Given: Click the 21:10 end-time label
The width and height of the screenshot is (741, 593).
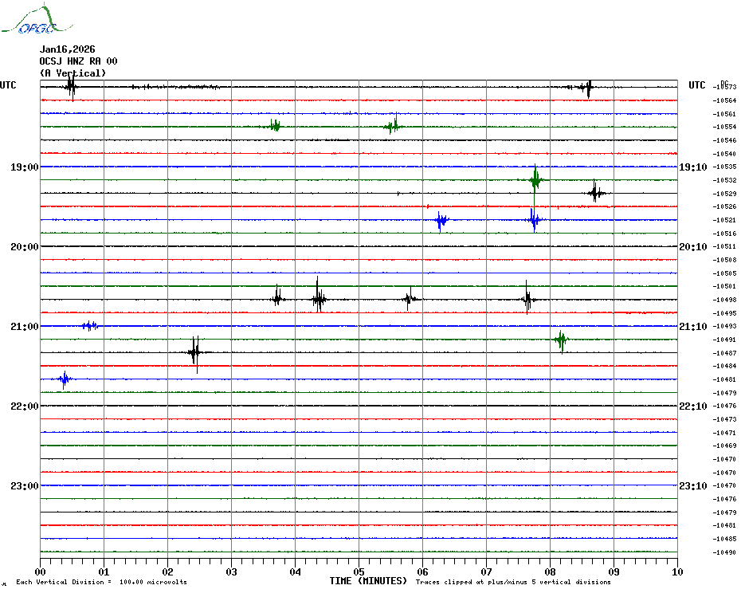Looking at the screenshot, I should 692,327.
